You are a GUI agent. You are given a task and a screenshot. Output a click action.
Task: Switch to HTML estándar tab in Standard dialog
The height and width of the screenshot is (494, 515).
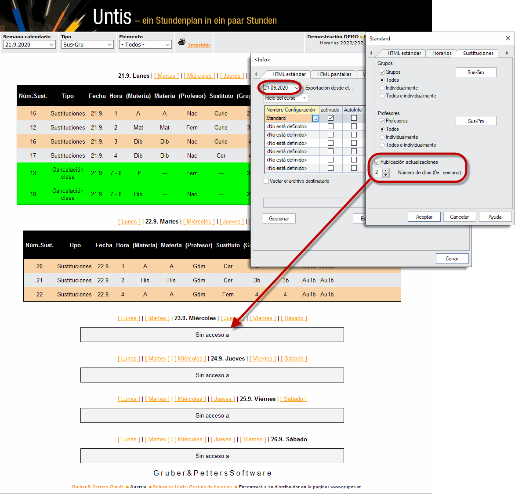[x=404, y=53]
